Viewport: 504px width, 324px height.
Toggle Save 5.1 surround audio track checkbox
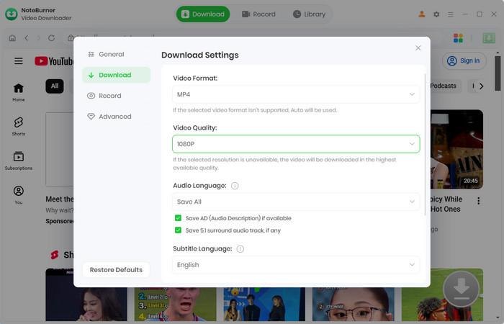[178, 230]
